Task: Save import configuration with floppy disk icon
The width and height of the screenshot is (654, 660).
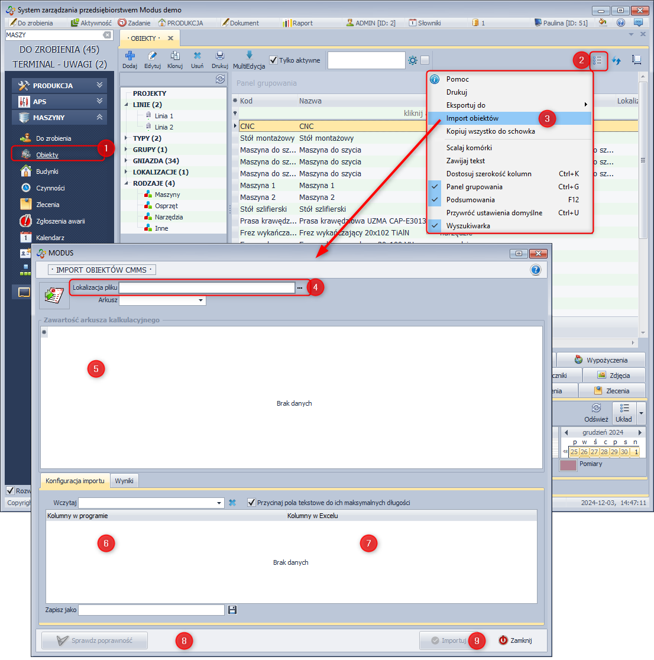Action: (x=232, y=610)
